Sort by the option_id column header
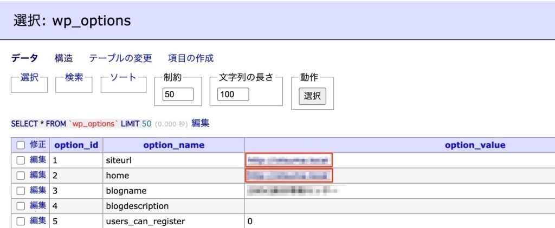555x228 pixels. click(x=76, y=145)
